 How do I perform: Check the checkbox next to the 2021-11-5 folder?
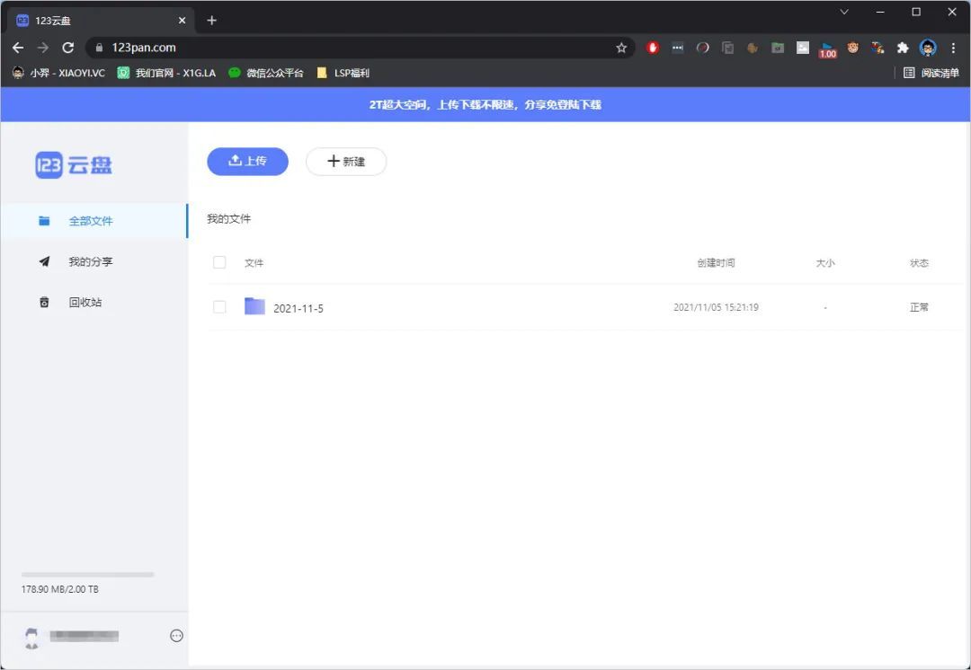(x=219, y=306)
